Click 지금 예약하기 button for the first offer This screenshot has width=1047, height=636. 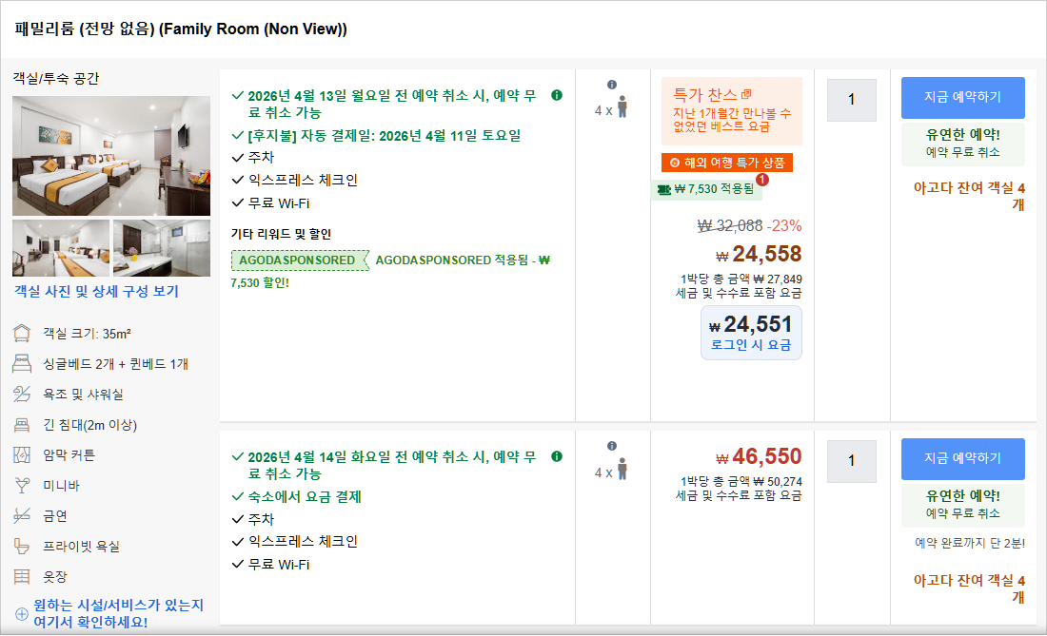pyautogui.click(x=962, y=97)
